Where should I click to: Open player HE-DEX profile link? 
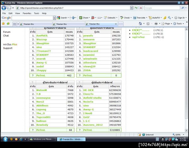pos(88,90)
